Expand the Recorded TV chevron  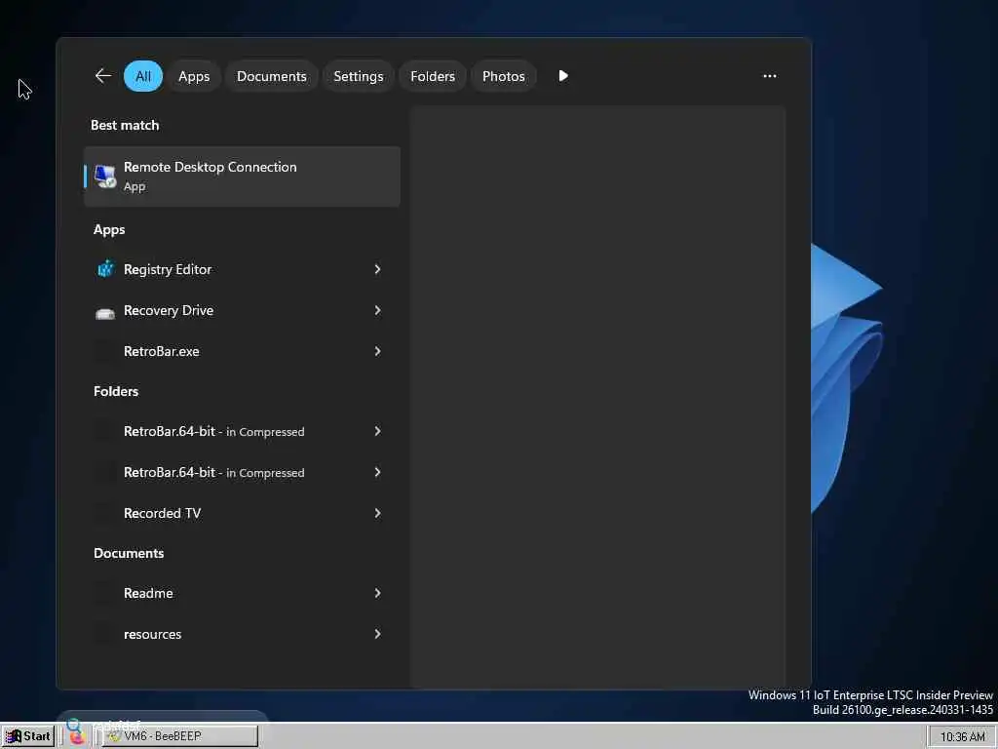point(377,513)
